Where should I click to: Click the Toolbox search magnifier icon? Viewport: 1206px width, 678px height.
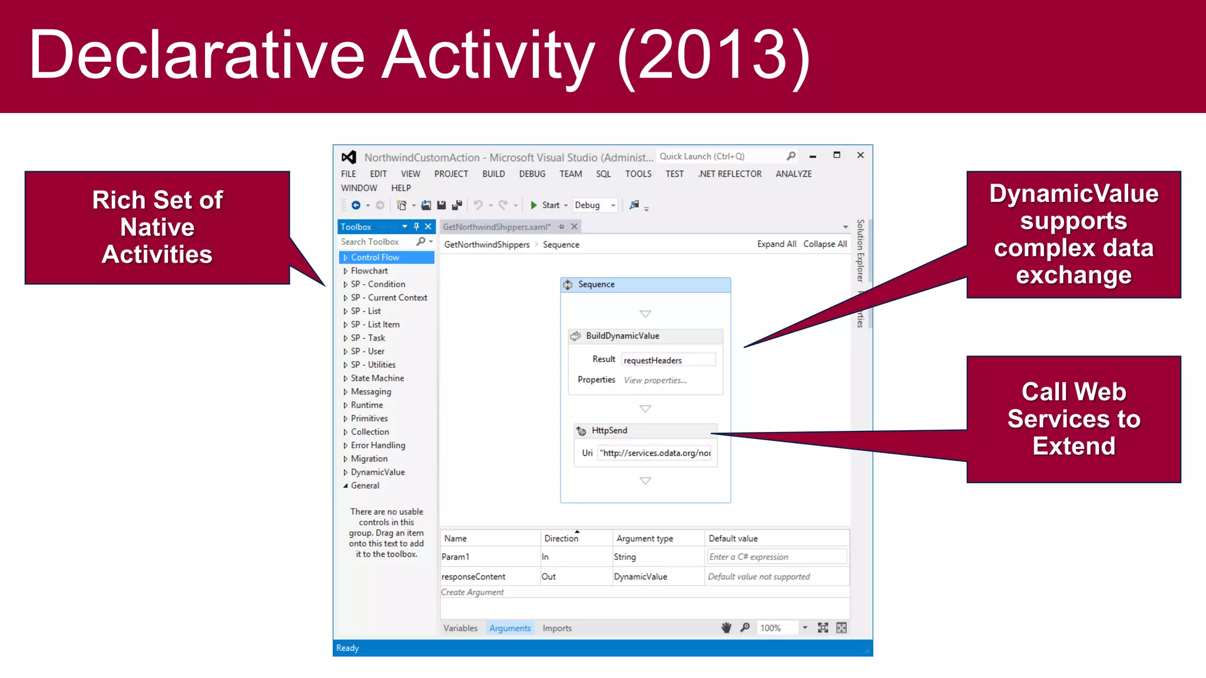tap(420, 241)
